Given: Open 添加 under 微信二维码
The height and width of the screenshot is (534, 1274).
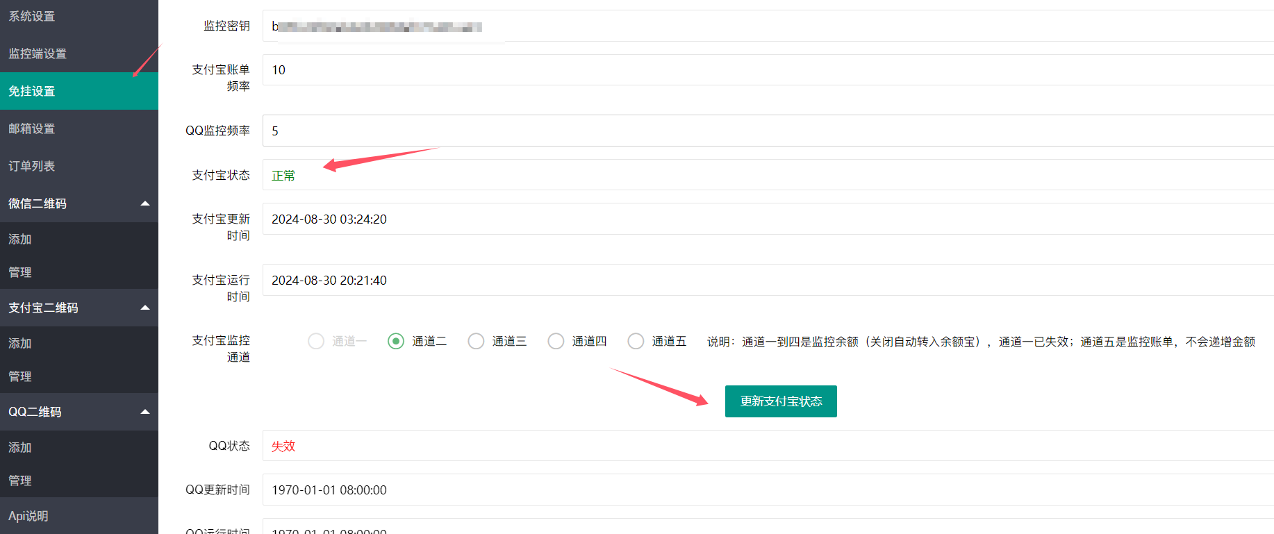Looking at the screenshot, I should coord(79,239).
